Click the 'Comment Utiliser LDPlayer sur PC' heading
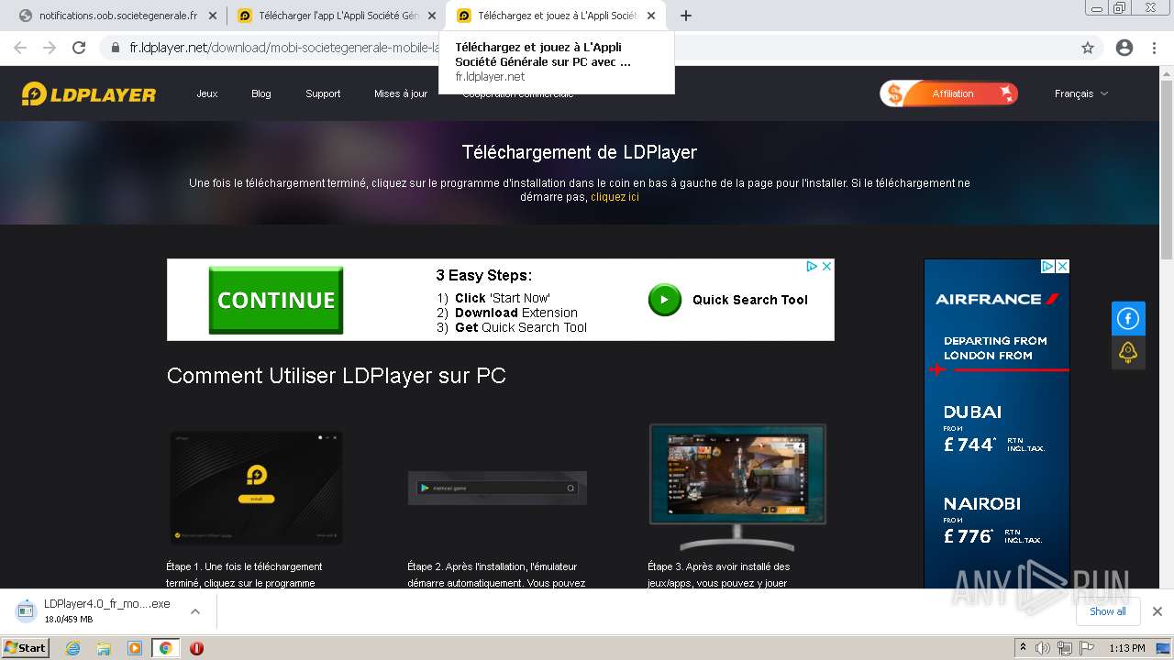This screenshot has width=1174, height=660. 337,376
